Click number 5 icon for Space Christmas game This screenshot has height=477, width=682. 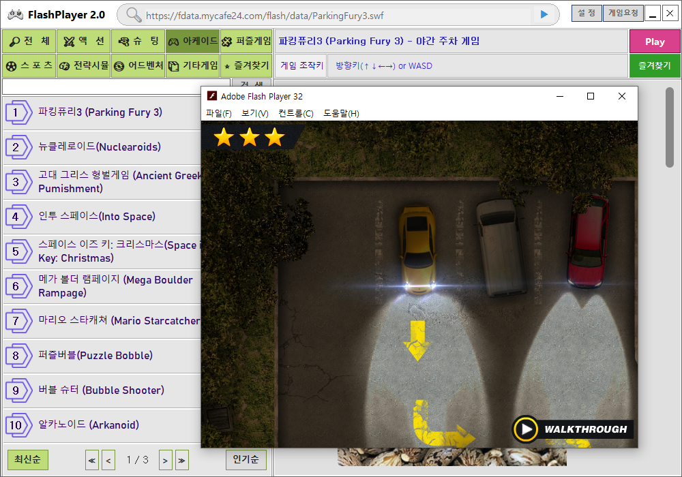click(x=18, y=251)
